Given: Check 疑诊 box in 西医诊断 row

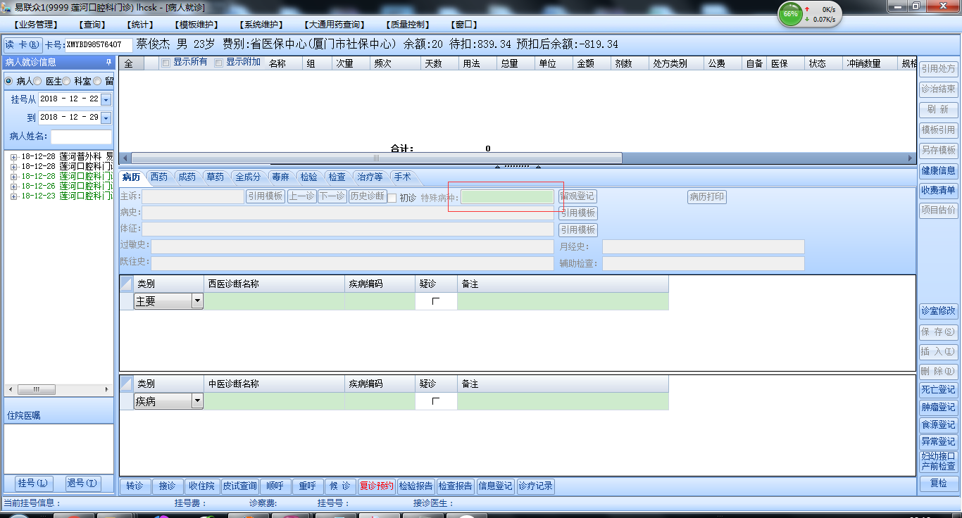Looking at the screenshot, I should (x=436, y=301).
